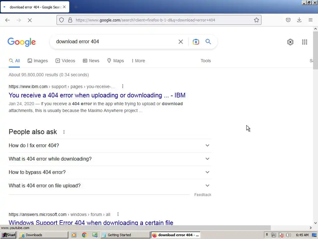This screenshot has height=239, width=318.
Task: Open the Windows Start button
Action: [8, 235]
